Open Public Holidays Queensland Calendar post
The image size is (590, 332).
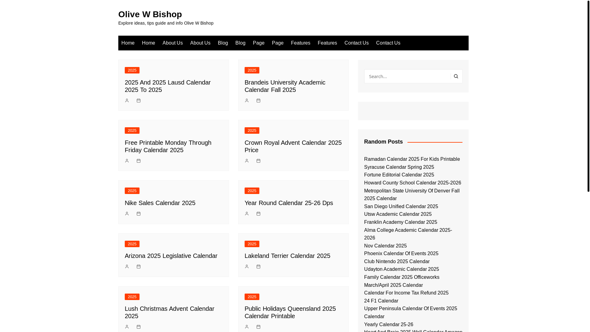290,312
